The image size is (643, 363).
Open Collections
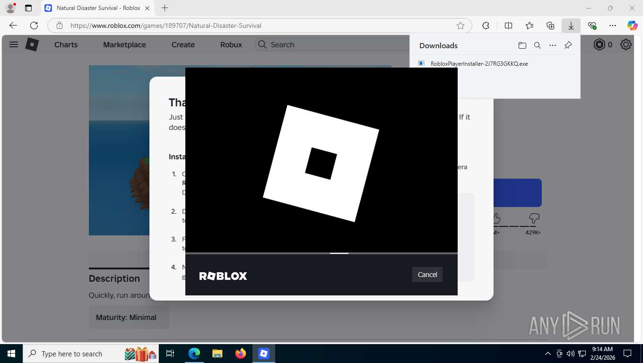[x=550, y=26]
